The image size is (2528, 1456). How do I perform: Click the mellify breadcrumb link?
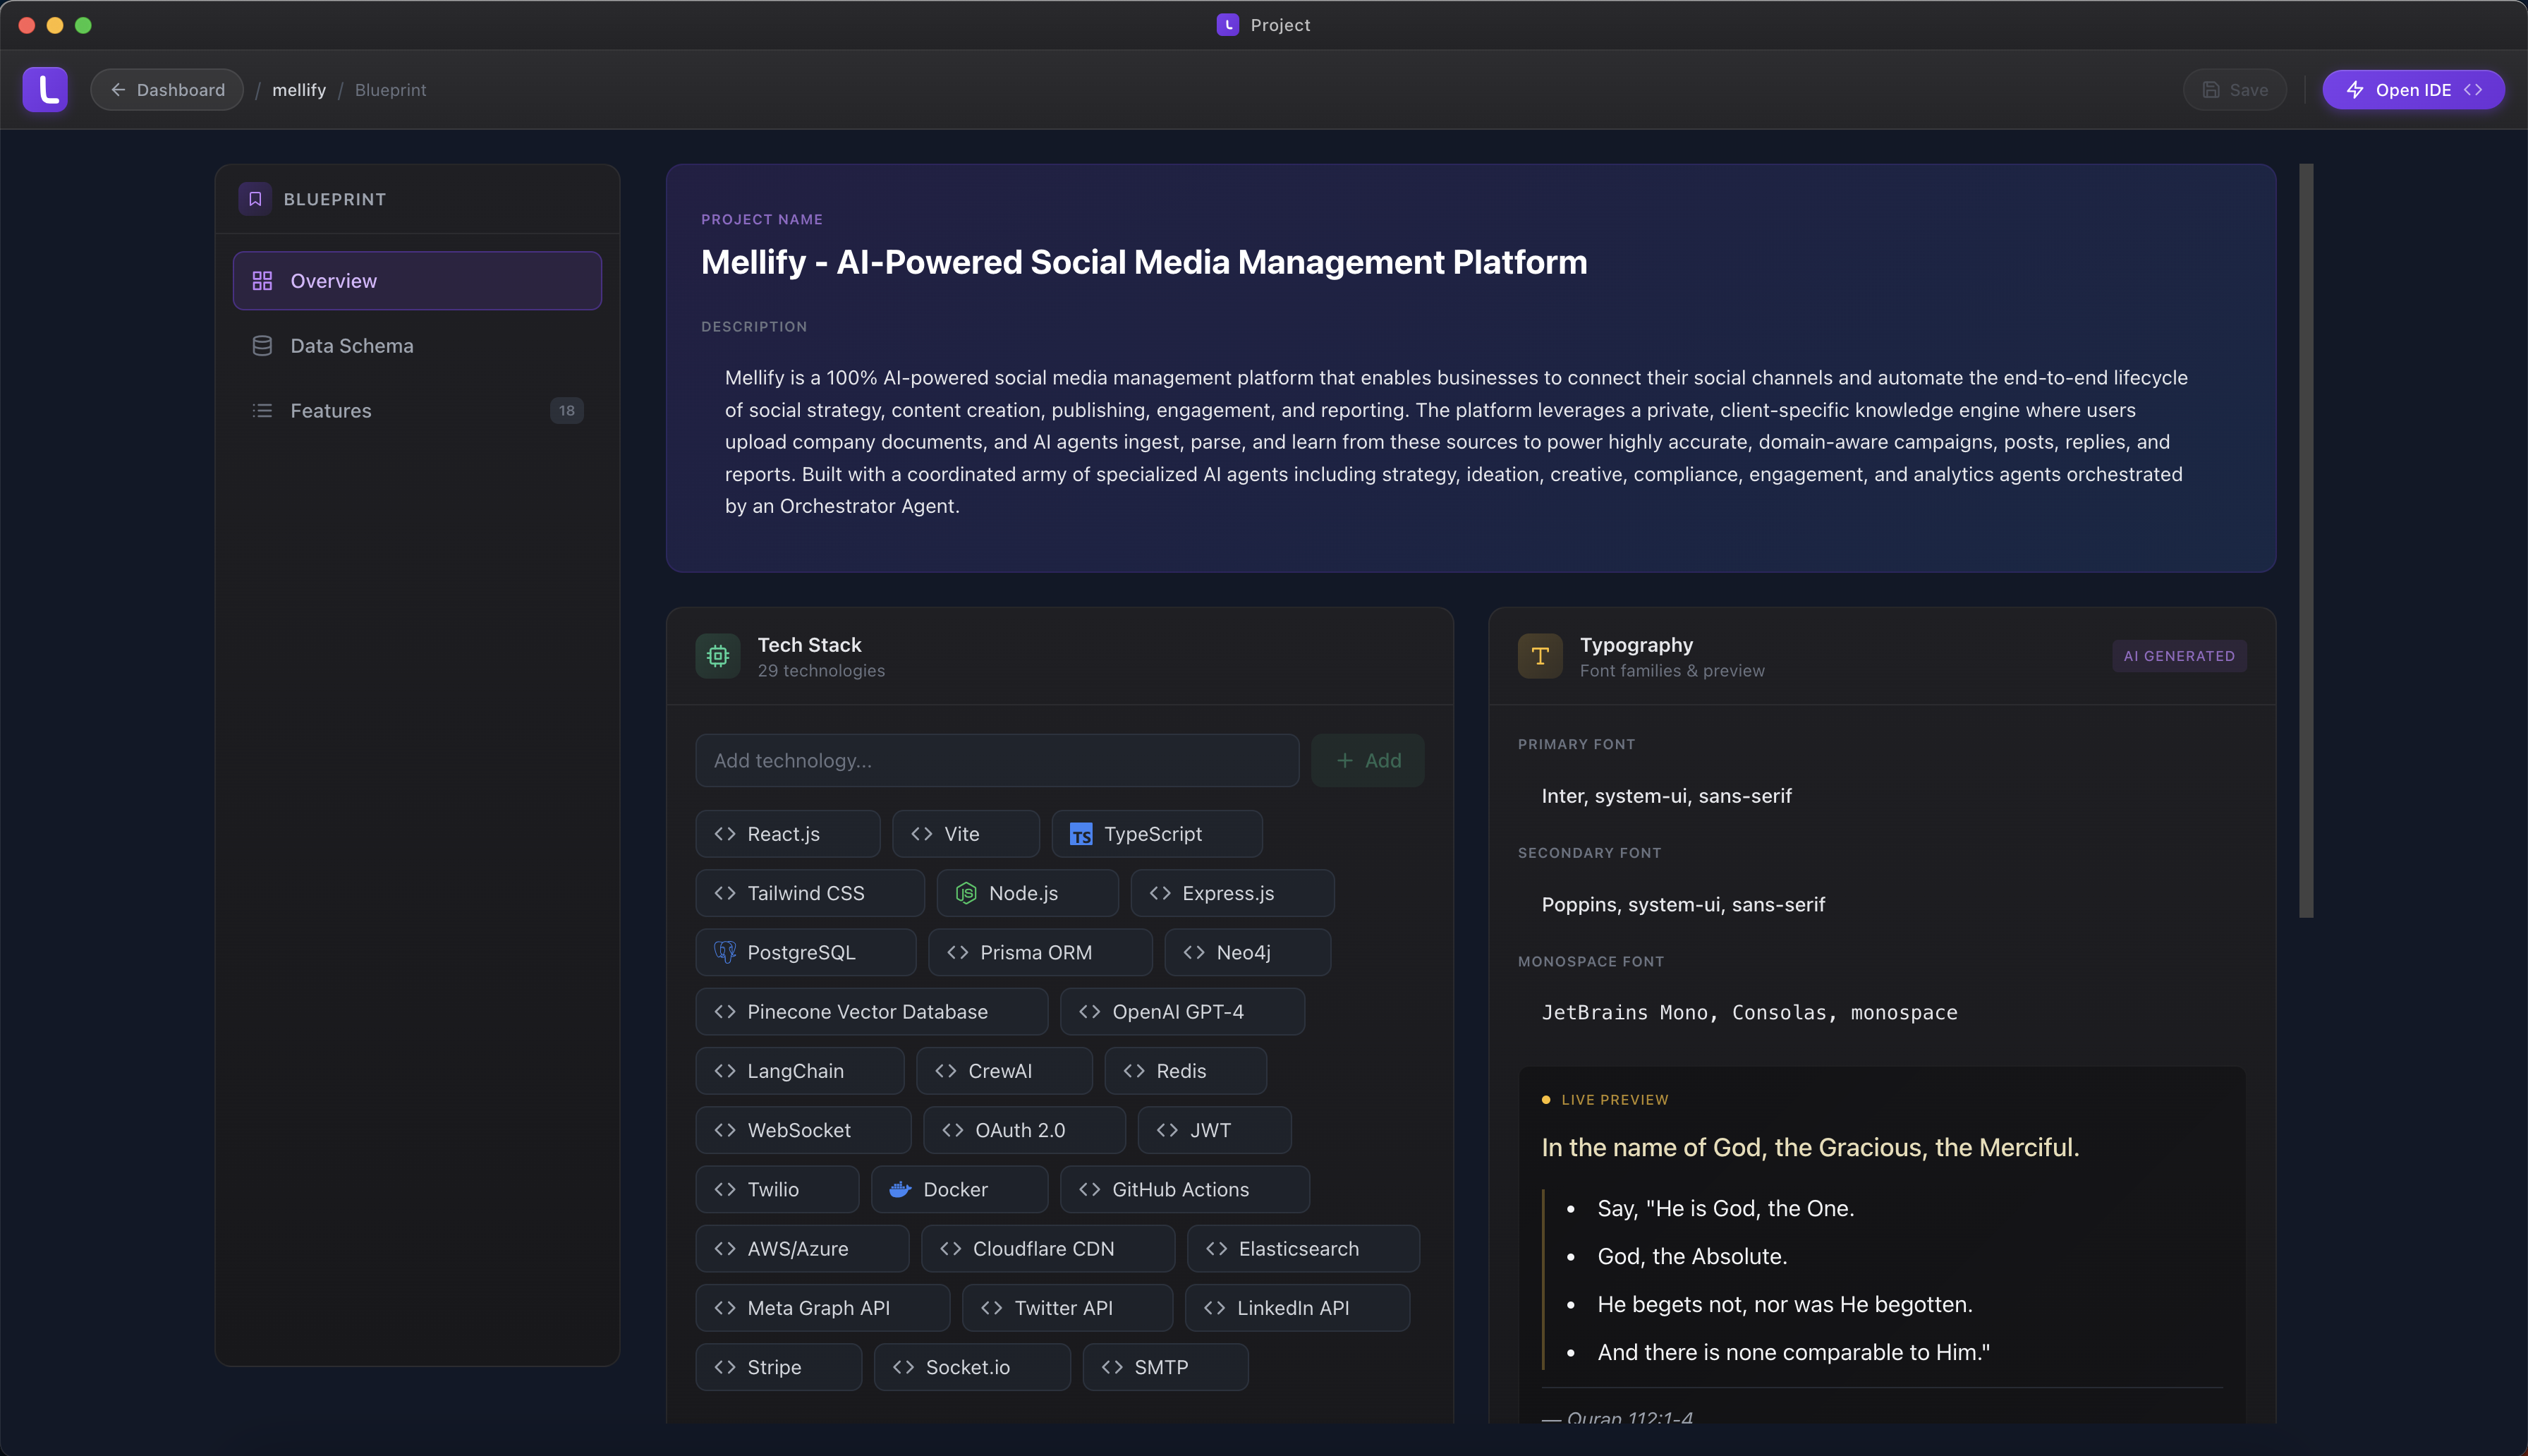[299, 90]
